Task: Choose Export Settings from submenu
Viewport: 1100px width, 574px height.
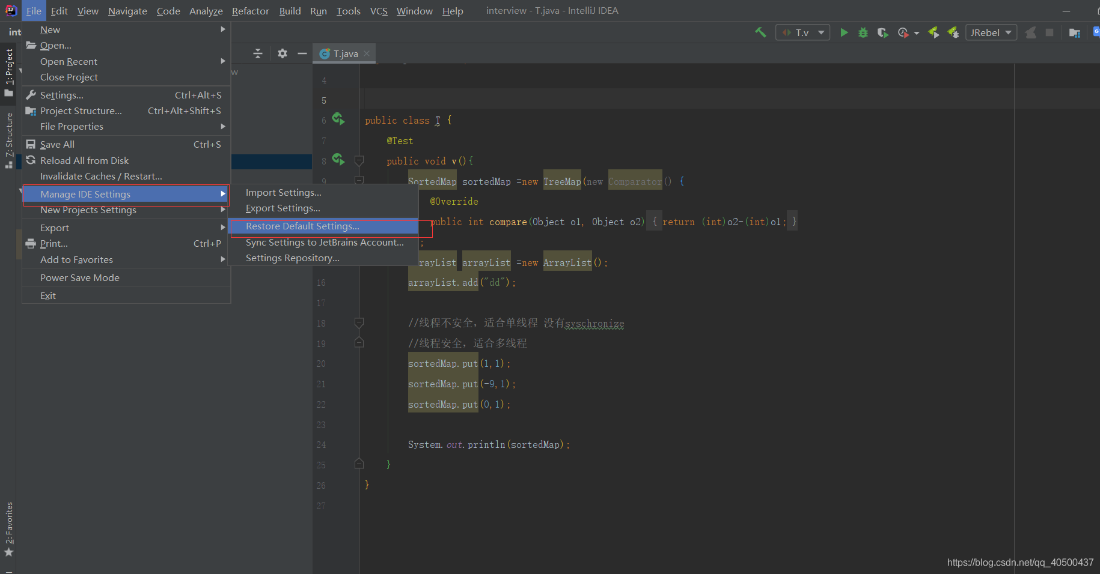Action: (x=324, y=208)
